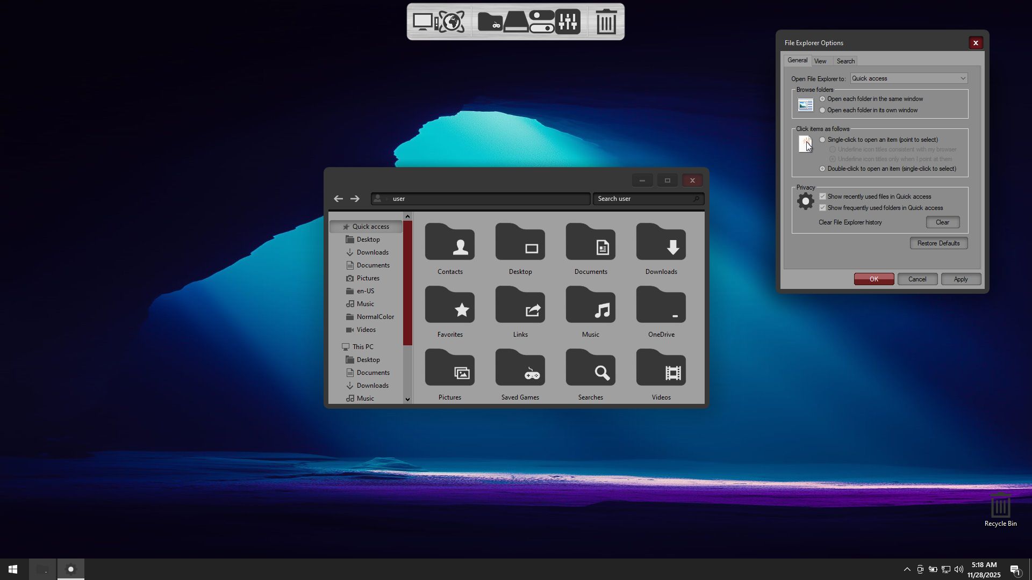Click the Clear history button

942,222
